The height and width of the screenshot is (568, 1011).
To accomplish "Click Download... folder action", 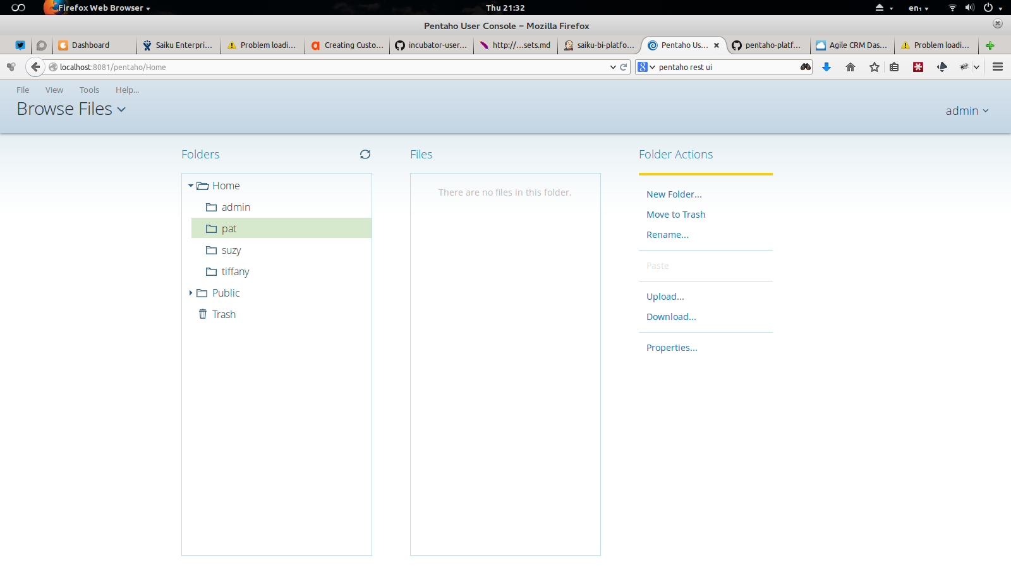I will pyautogui.click(x=671, y=317).
